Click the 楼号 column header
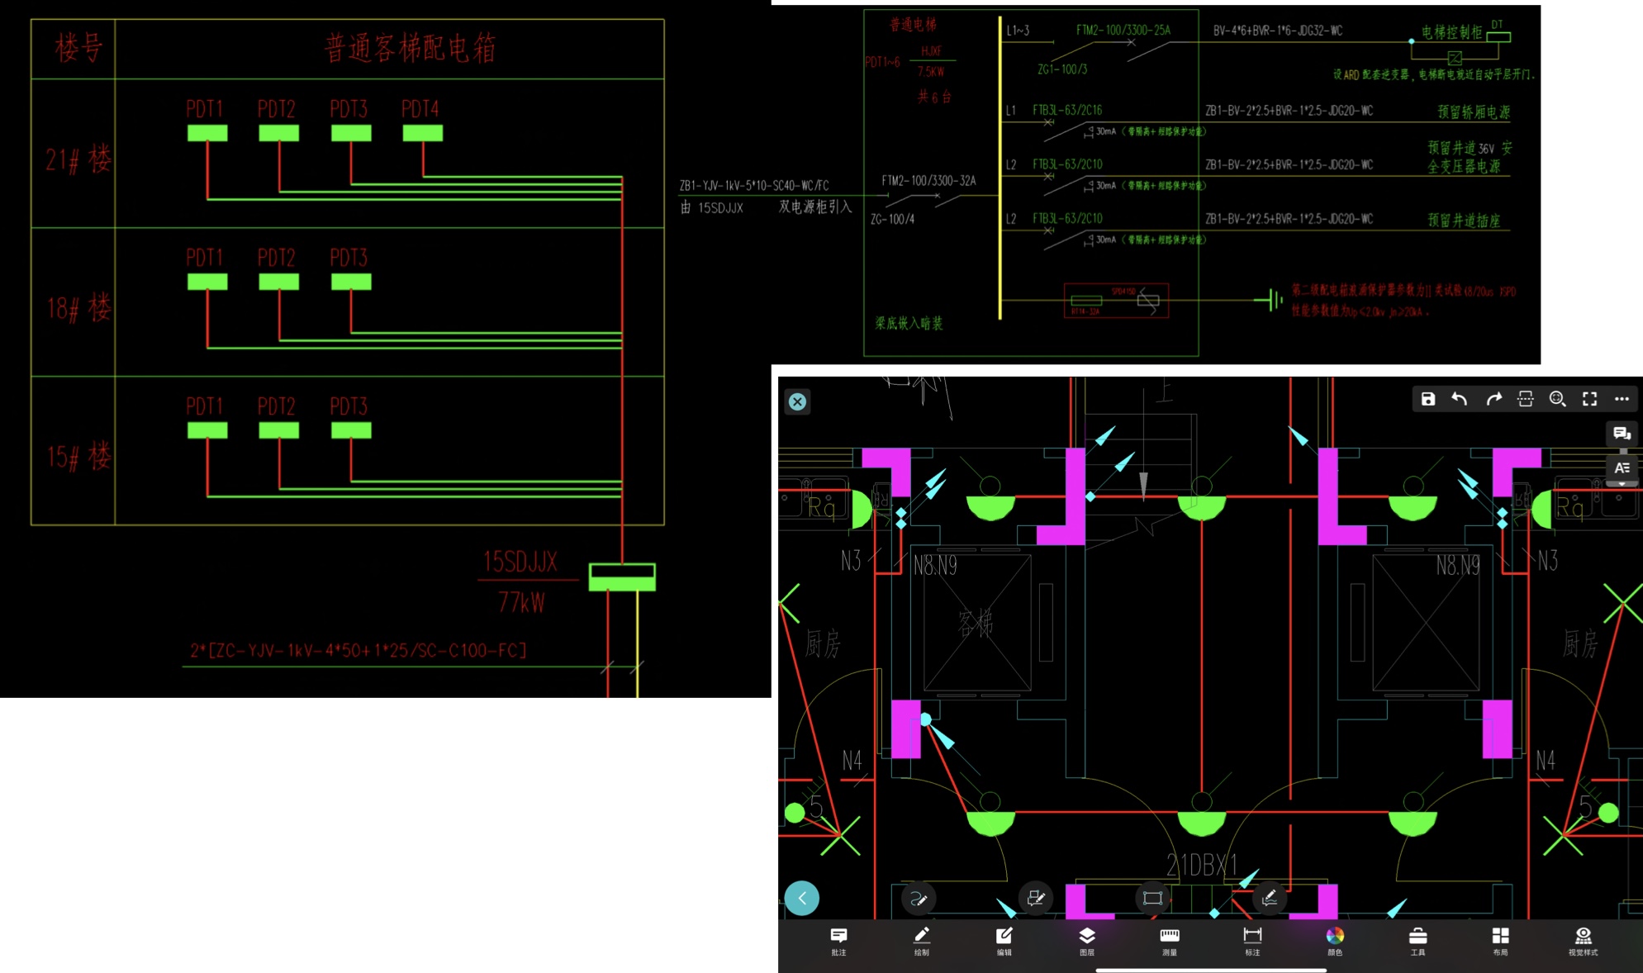This screenshot has width=1643, height=973. 78,48
